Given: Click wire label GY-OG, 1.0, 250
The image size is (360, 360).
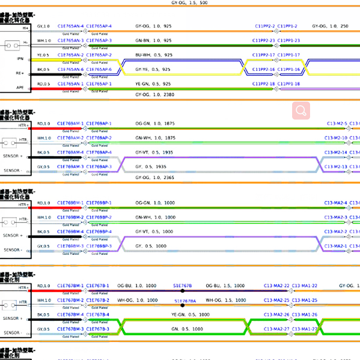Looking at the screenshot, I should (x=330, y=26).
